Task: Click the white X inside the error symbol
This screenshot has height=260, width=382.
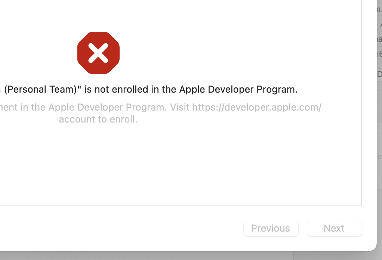Action: (98, 53)
